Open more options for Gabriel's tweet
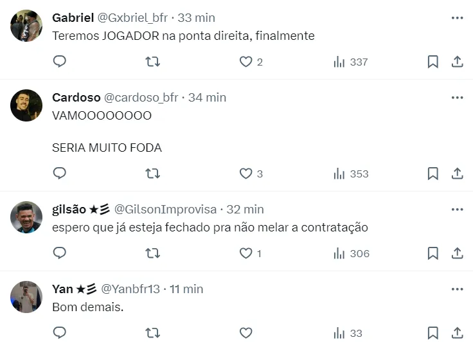 point(457,18)
